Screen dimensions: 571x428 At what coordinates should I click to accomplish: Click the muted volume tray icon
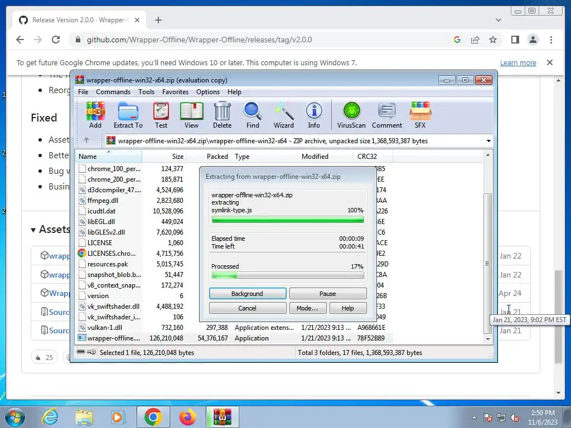point(515,418)
